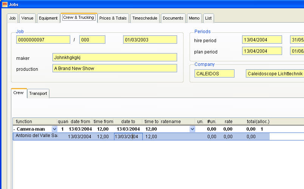Click the maker field Johnkhgkgkj
This screenshot has width=304, height=189.
[115, 57]
